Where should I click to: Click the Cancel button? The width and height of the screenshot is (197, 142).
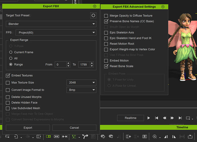point(74,128)
